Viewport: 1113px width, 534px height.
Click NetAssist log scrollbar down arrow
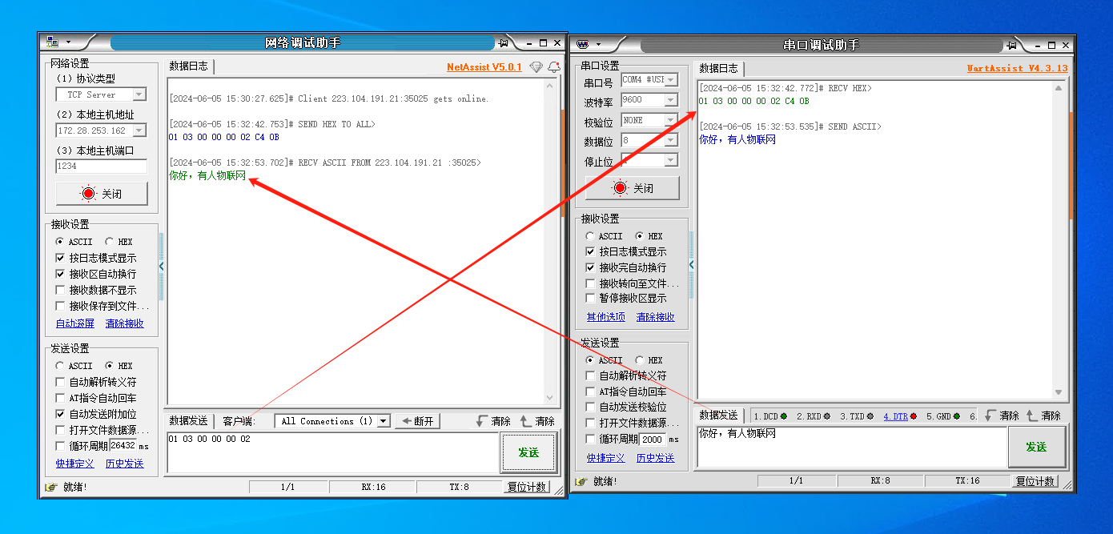(549, 398)
